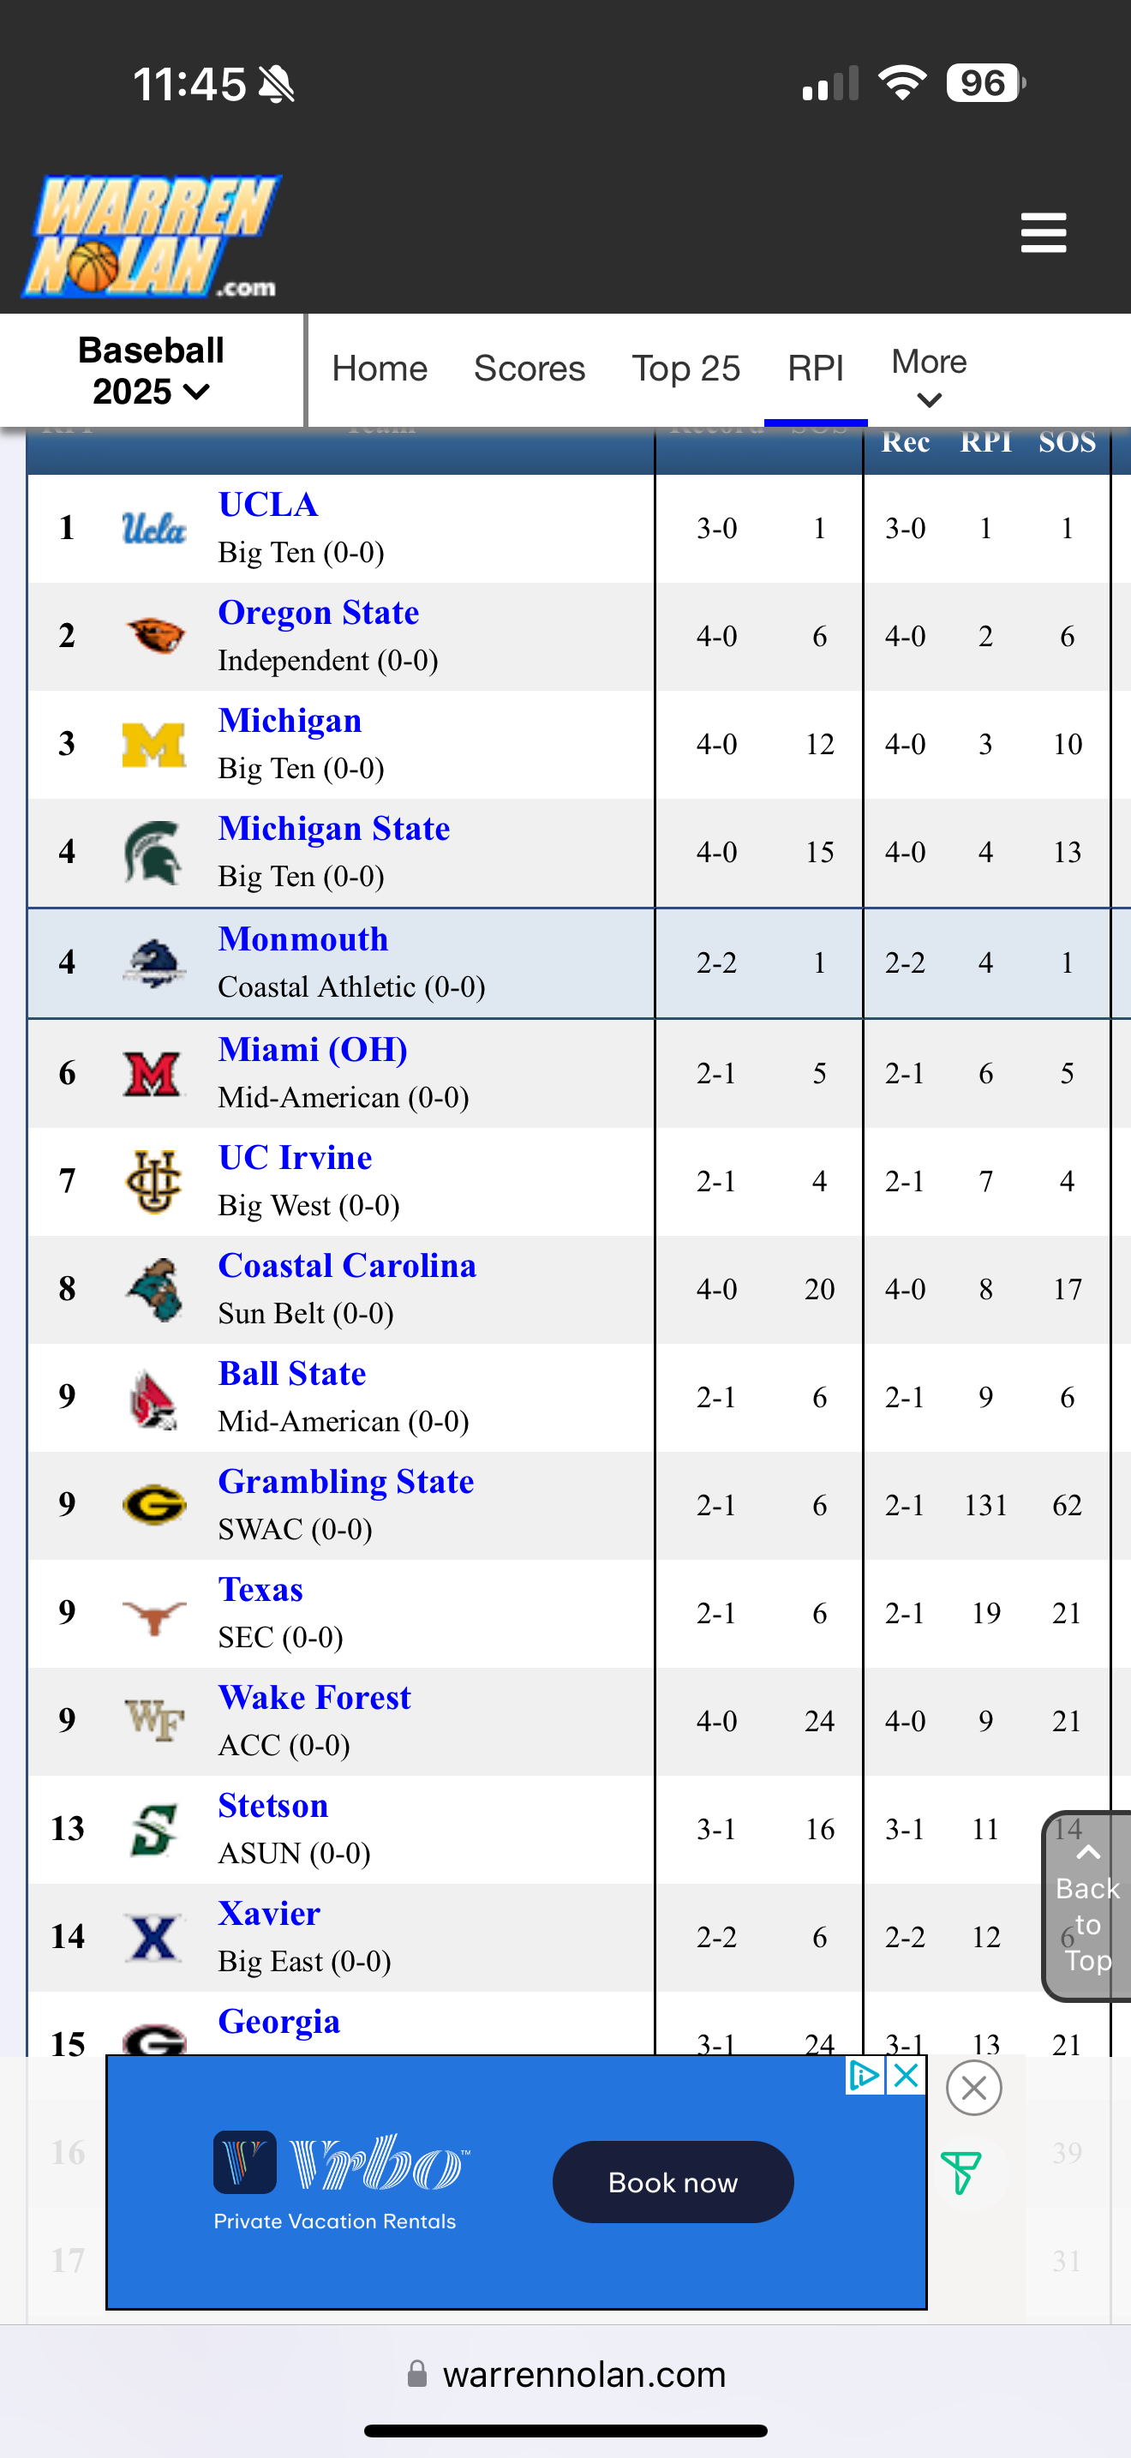1131x2458 pixels.
Task: Tap the Warren Nolan site logo
Action: [x=153, y=236]
